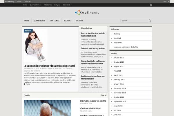
Task: Click View all in Ejercicios section
Action: click(x=104, y=95)
